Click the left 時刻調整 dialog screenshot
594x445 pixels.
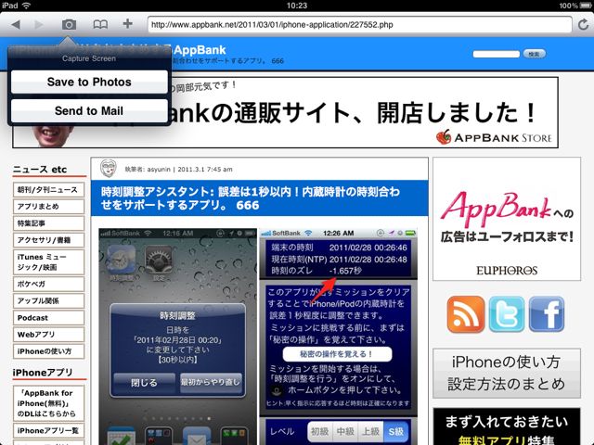coord(177,337)
